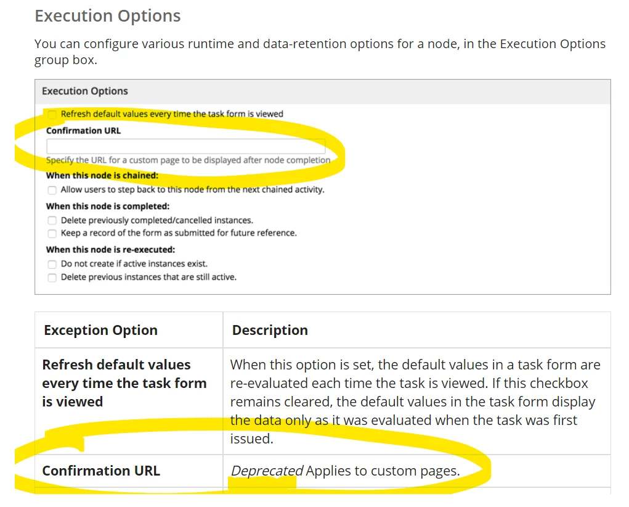Check Do not create if active instances exist

tap(52, 265)
